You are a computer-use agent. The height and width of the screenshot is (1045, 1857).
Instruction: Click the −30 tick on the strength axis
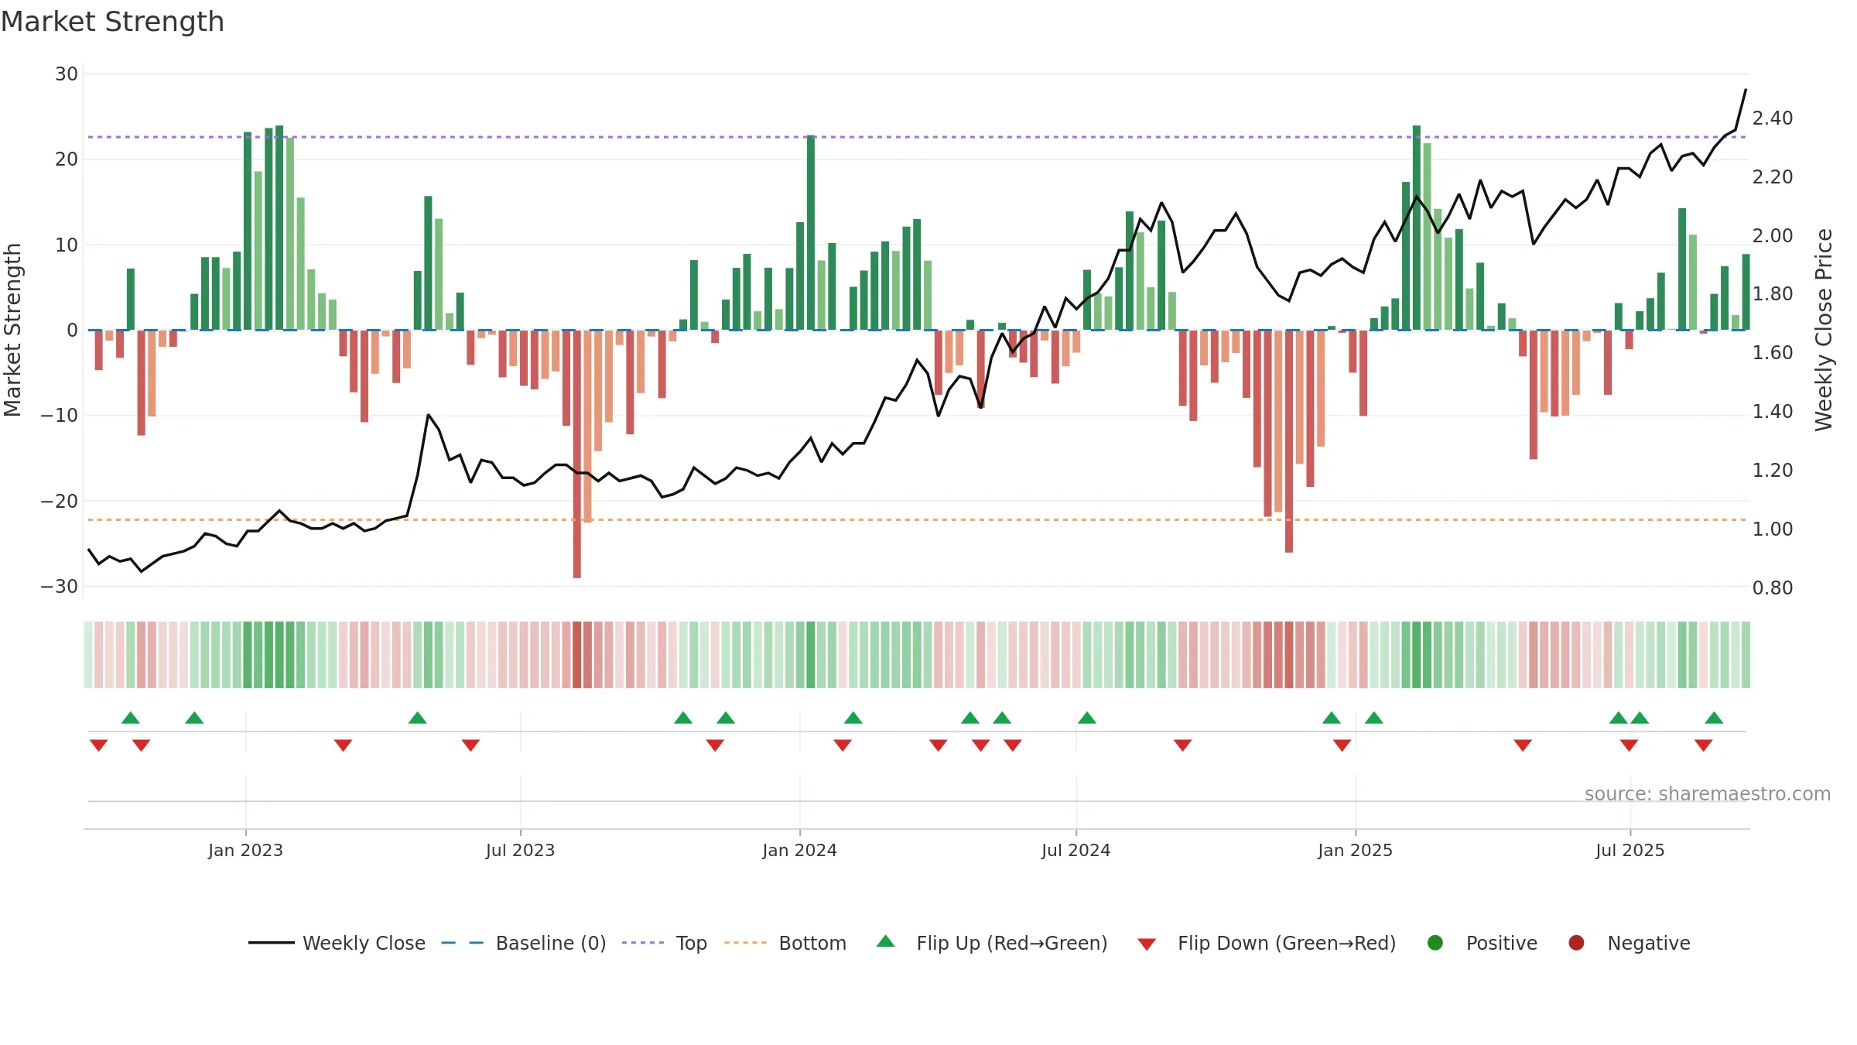click(60, 587)
